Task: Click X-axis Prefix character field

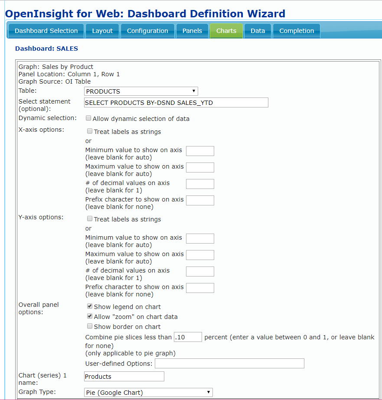Action: (200, 201)
